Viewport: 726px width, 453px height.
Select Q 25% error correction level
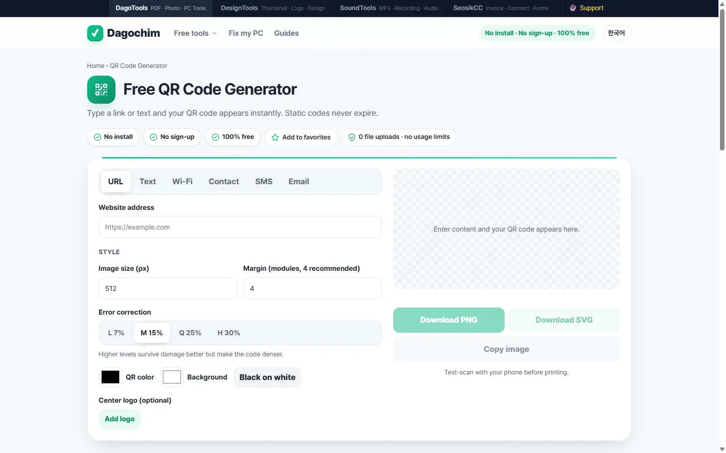tap(190, 333)
